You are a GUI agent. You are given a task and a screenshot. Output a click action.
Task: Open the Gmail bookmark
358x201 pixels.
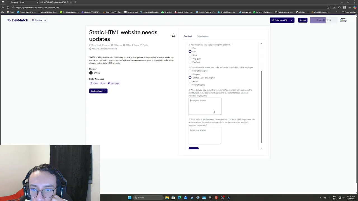click(11, 12)
